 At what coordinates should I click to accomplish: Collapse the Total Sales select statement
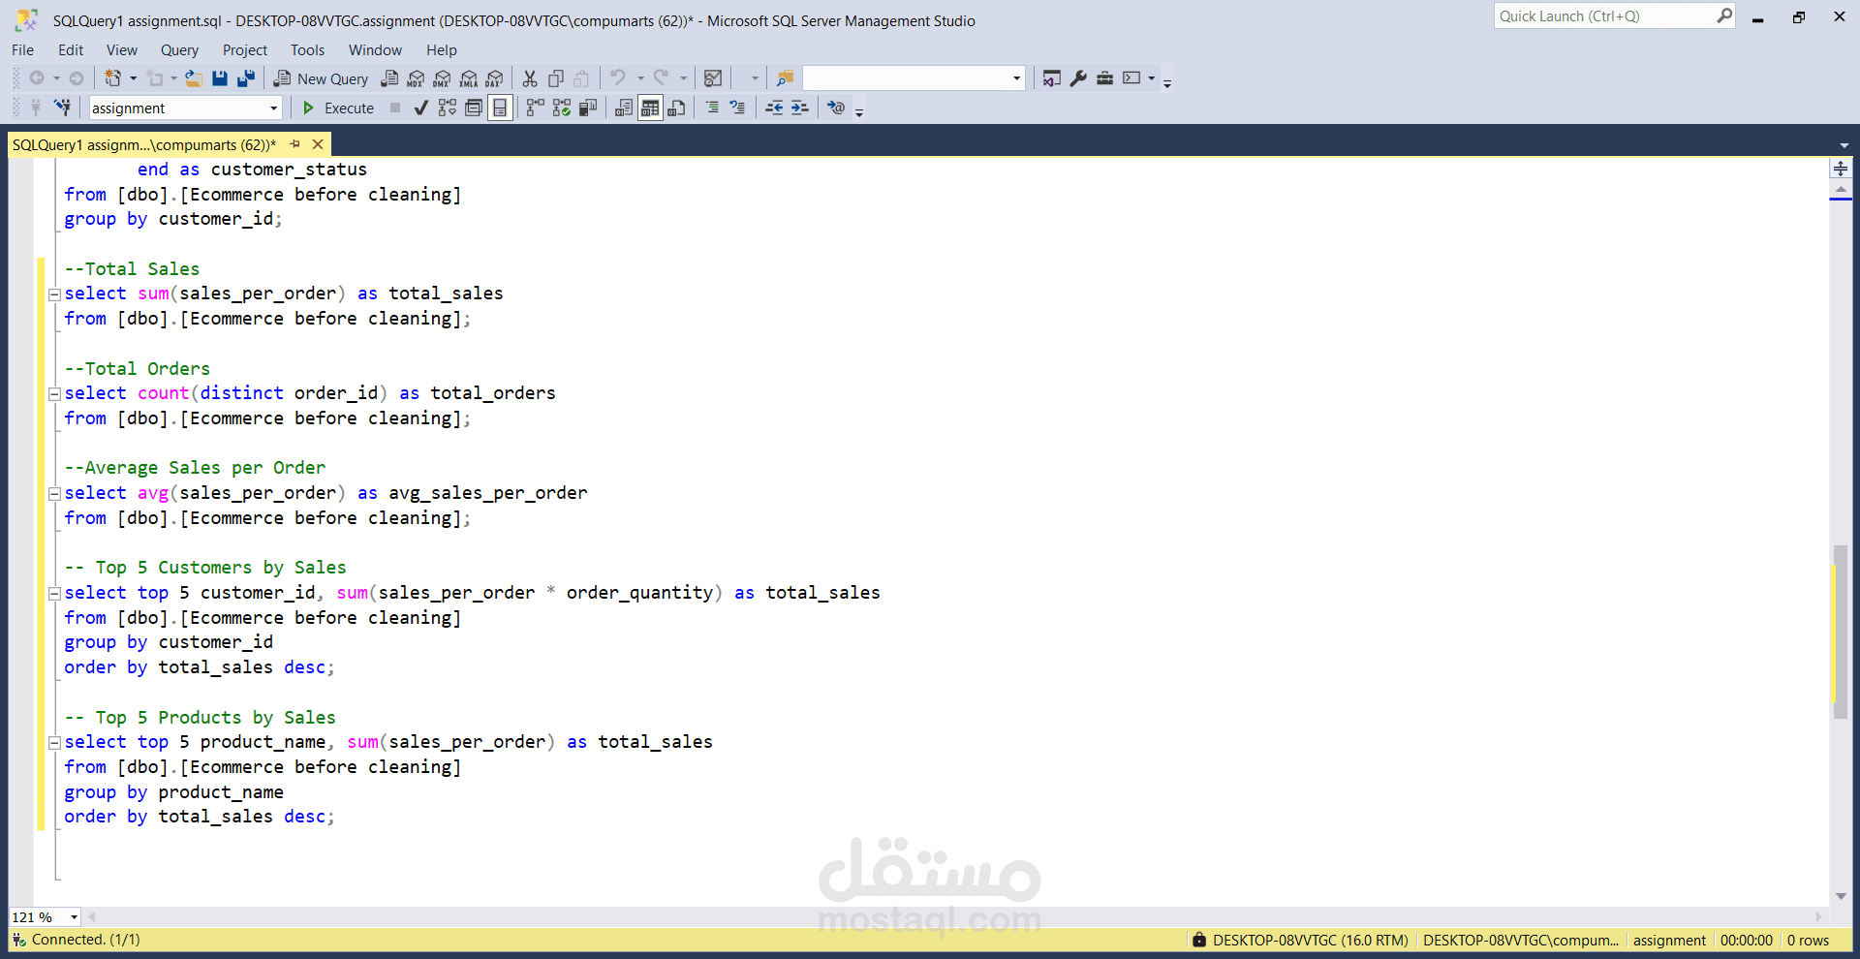(54, 294)
